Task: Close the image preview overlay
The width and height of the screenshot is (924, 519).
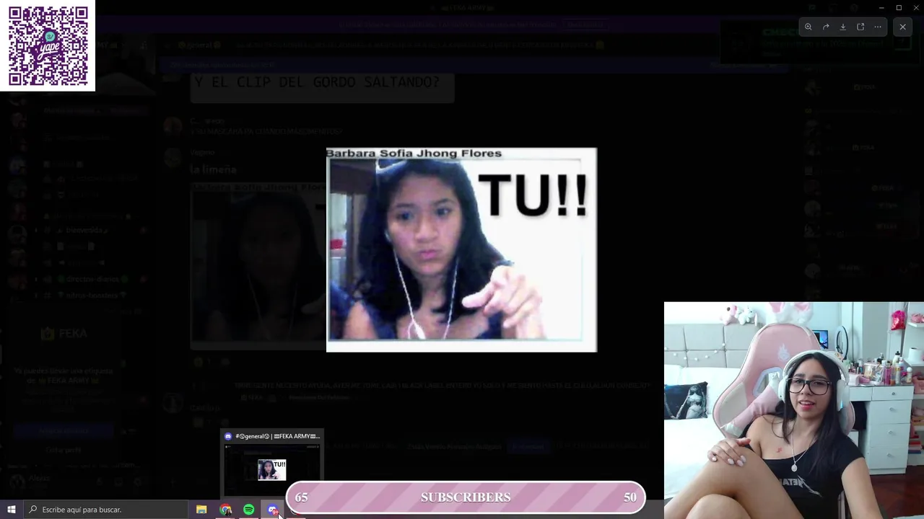Action: 902,27
